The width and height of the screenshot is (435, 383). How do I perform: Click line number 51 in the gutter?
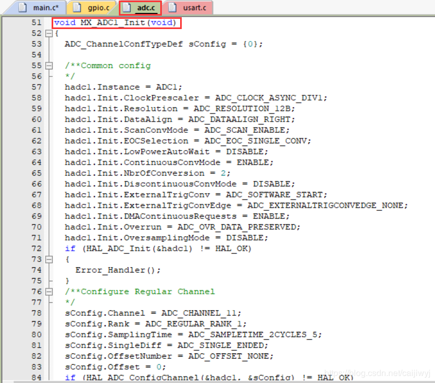(37, 23)
